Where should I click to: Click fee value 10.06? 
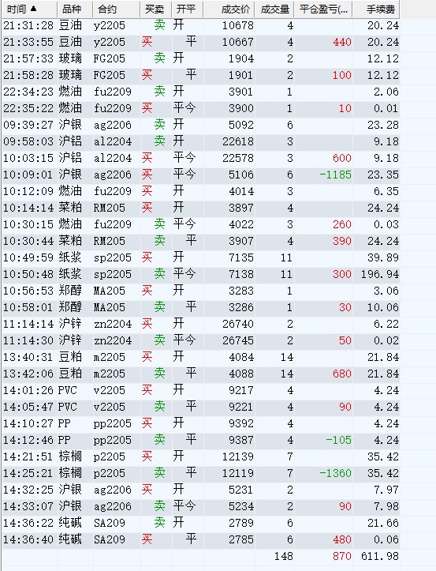[x=383, y=307]
